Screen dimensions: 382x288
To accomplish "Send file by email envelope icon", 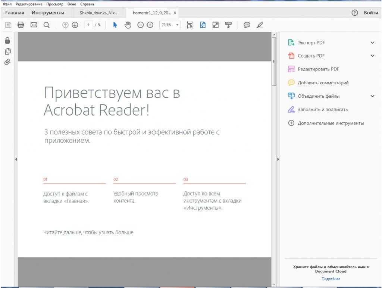I will click(34, 25).
